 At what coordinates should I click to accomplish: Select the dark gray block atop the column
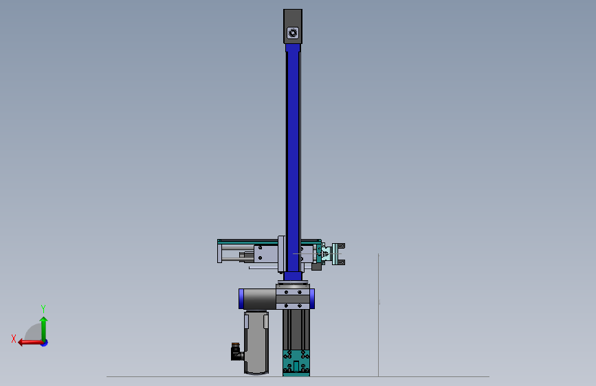click(293, 26)
